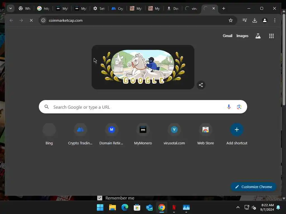Go back to previous page
286x214 pixels.
pyautogui.click(x=11, y=20)
